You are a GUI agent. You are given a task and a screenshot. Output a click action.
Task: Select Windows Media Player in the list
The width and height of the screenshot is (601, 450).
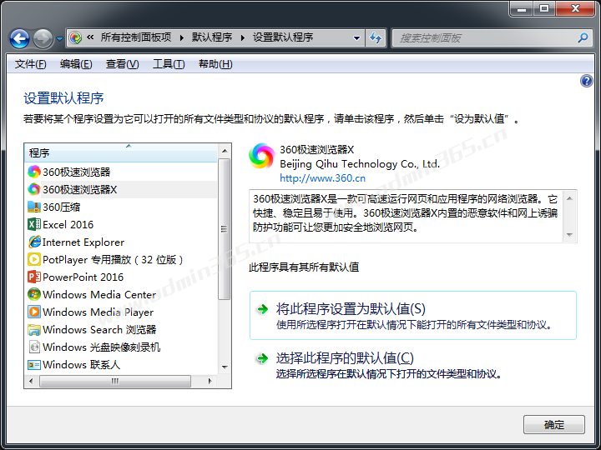[x=98, y=312]
